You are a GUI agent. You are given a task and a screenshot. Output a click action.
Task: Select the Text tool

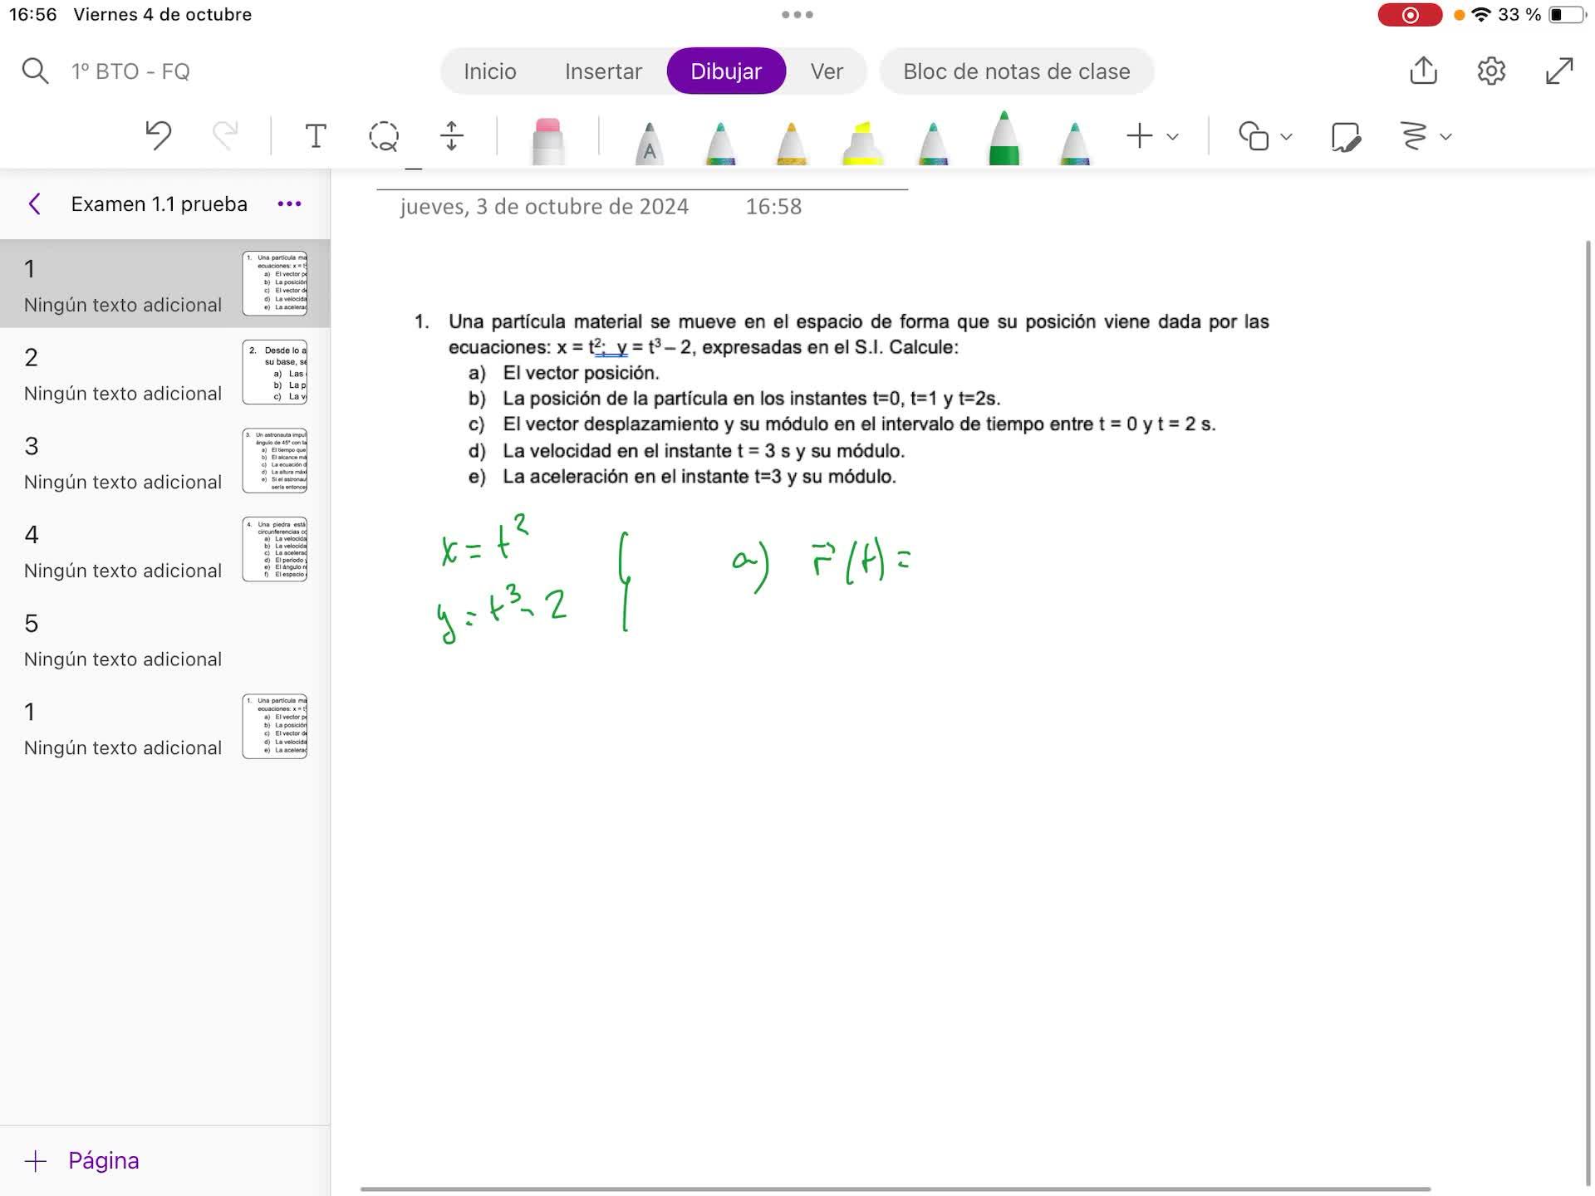315,135
